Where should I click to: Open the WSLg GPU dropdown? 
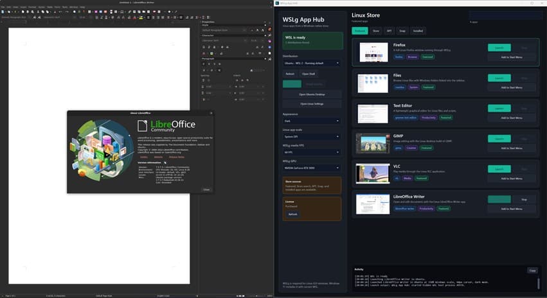click(x=312, y=168)
